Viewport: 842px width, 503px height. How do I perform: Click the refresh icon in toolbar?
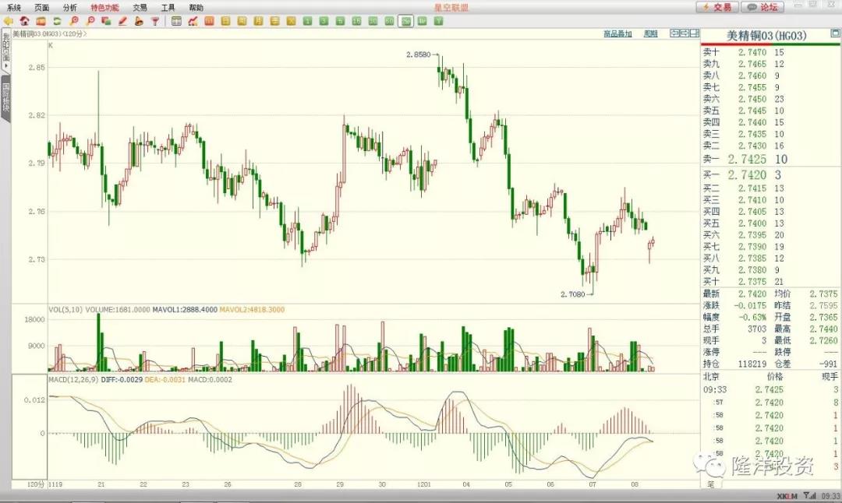click(x=57, y=22)
